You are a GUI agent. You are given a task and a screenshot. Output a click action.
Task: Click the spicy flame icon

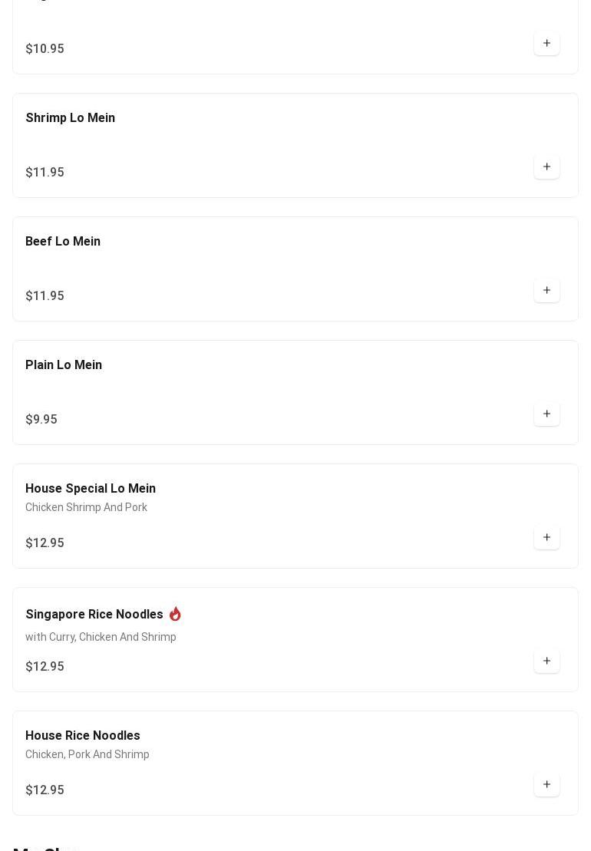pos(175,614)
